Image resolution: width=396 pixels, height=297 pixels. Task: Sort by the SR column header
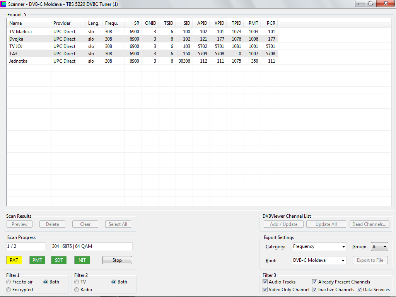pos(133,23)
